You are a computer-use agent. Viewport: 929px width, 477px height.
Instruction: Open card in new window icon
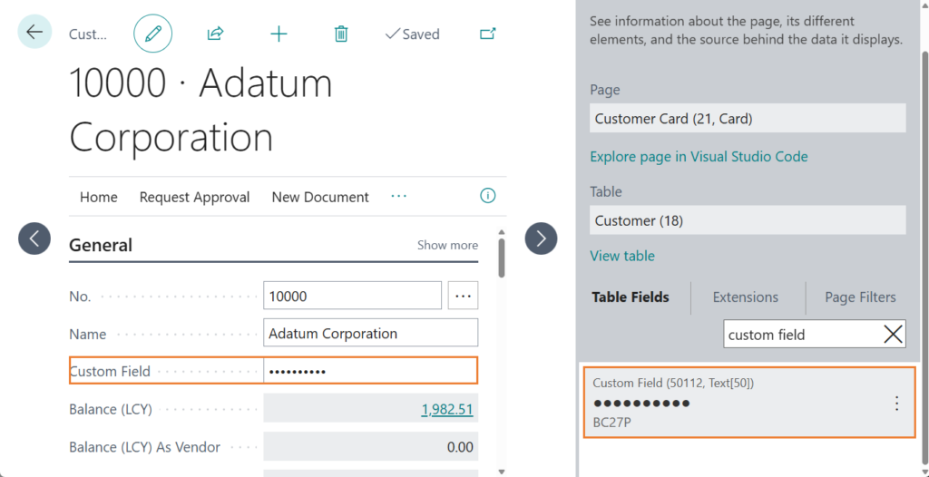coord(487,34)
